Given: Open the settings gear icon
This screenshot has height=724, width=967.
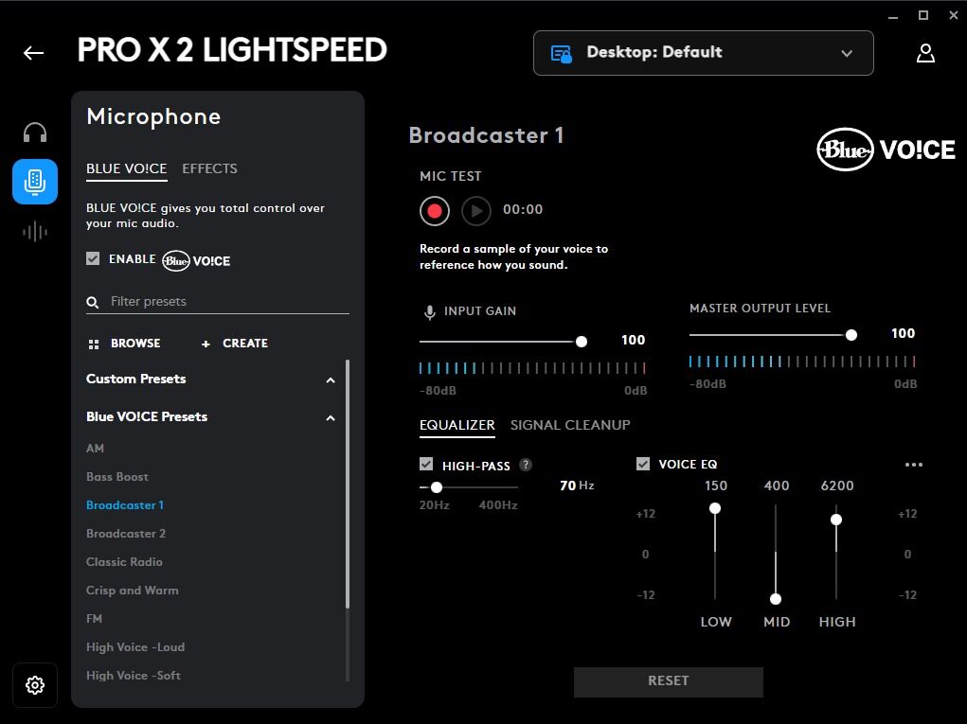Looking at the screenshot, I should 35,685.
